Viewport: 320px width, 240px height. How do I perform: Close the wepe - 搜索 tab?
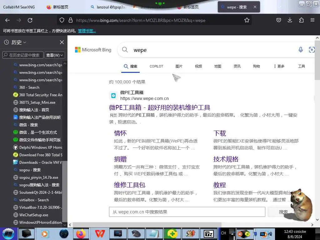(x=255, y=7)
